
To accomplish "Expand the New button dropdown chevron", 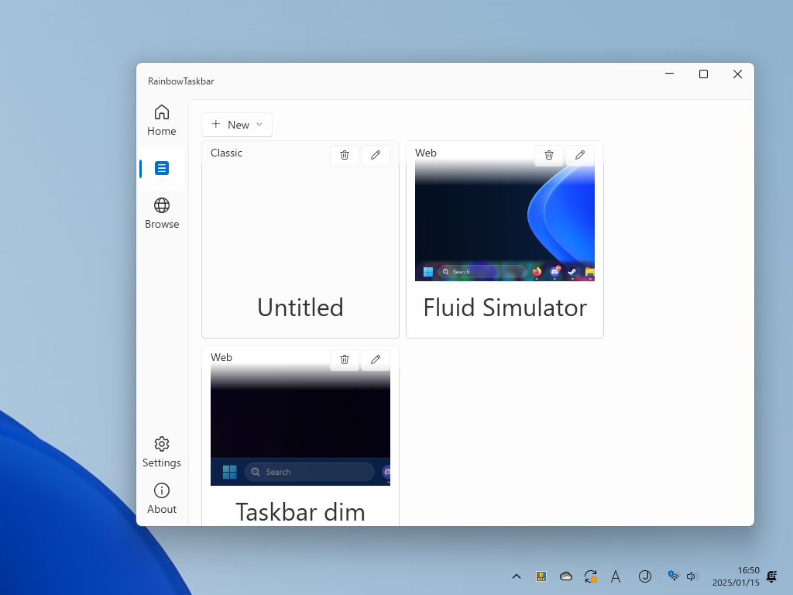I will 259,125.
